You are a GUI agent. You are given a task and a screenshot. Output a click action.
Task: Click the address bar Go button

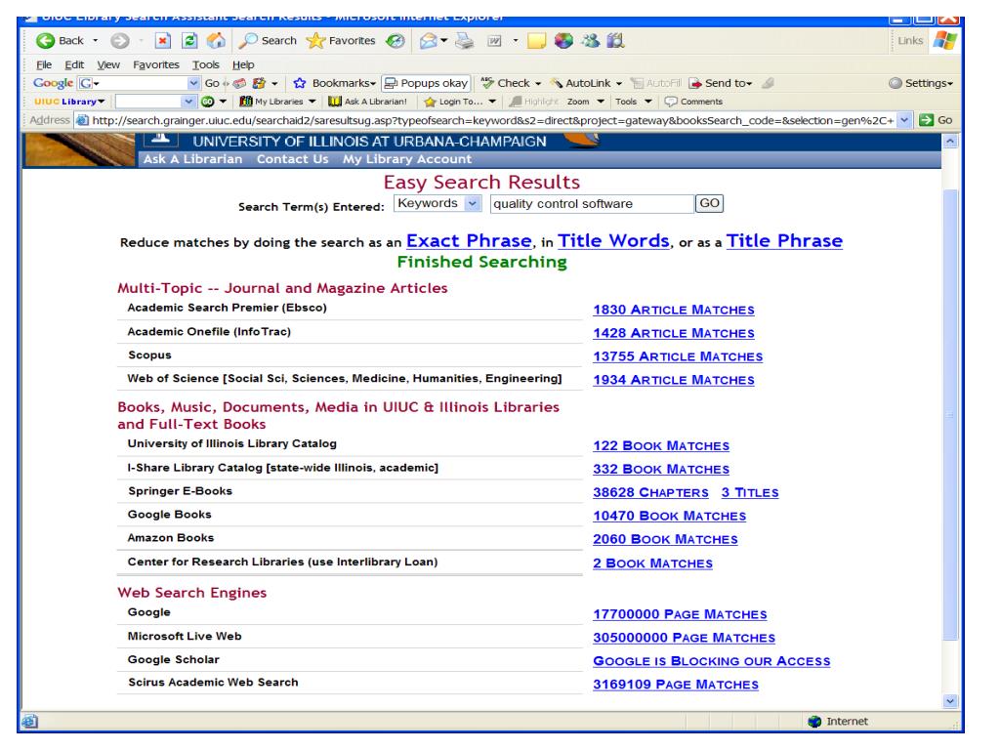coord(936,120)
